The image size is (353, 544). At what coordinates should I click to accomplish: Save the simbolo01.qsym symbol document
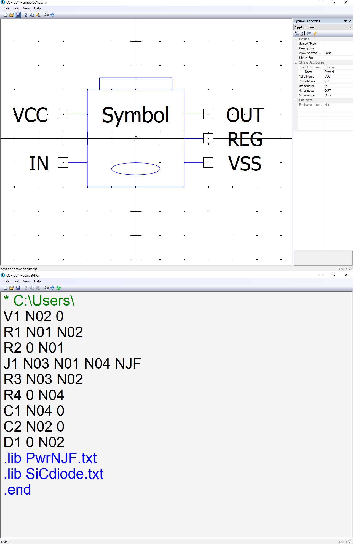click(18, 15)
